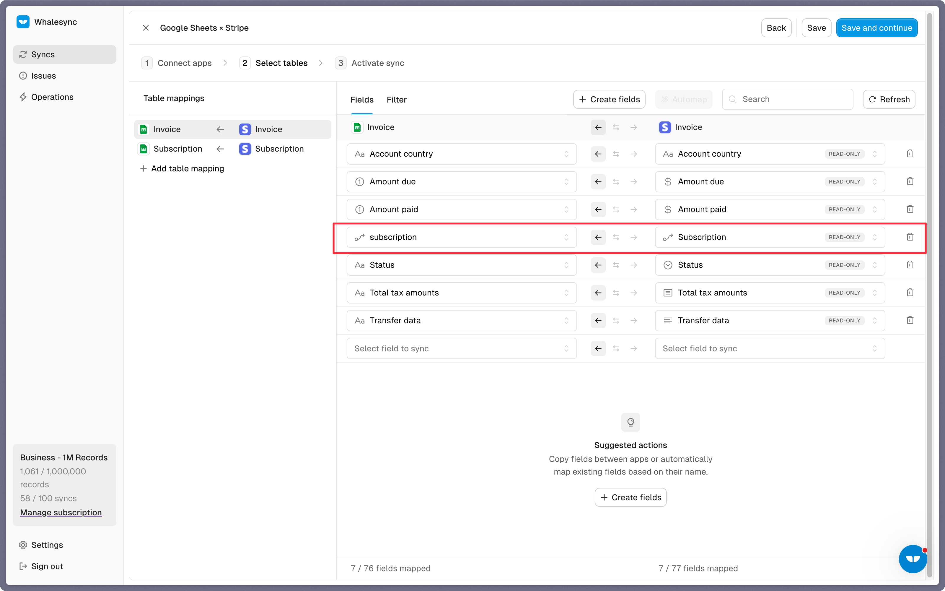
Task: Open the Whalesync chat support bubble
Action: coord(913,559)
